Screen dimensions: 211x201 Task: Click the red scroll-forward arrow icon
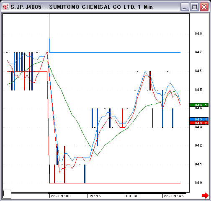tap(205, 196)
